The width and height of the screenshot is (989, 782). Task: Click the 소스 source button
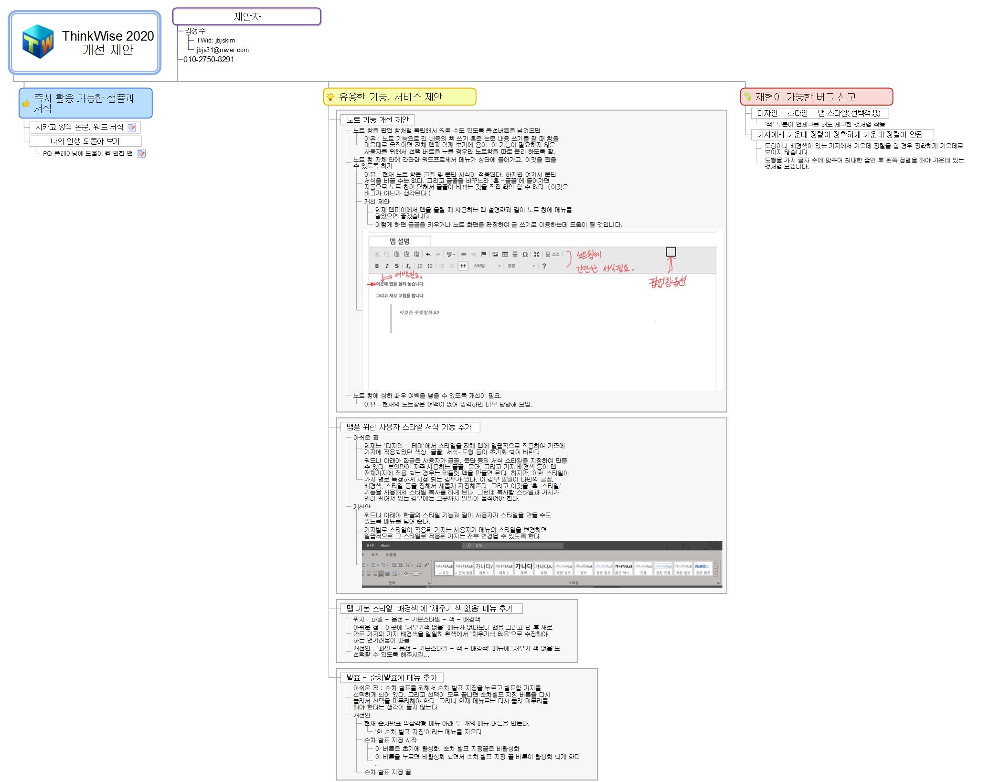tap(553, 254)
